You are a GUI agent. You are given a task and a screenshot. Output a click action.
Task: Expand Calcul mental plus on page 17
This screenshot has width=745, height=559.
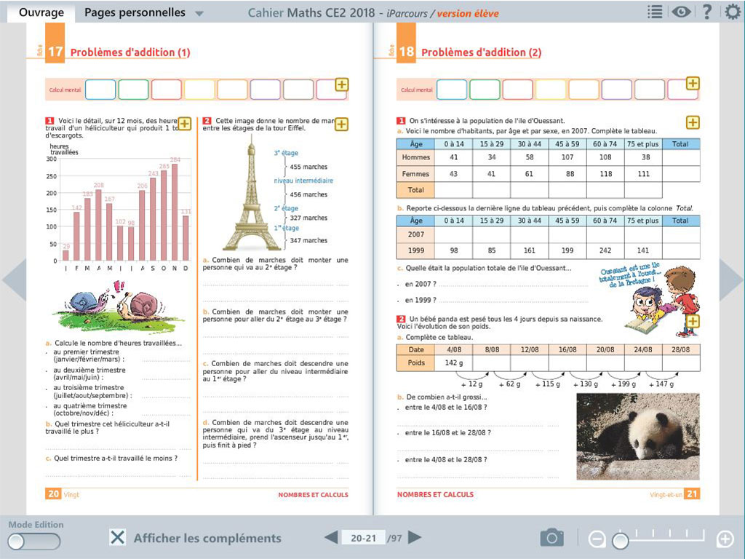[341, 85]
